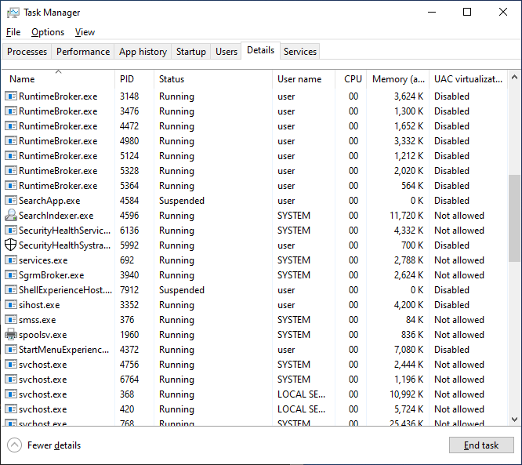The image size is (522, 465).
Task: Switch to the Performance tab
Action: 83,52
